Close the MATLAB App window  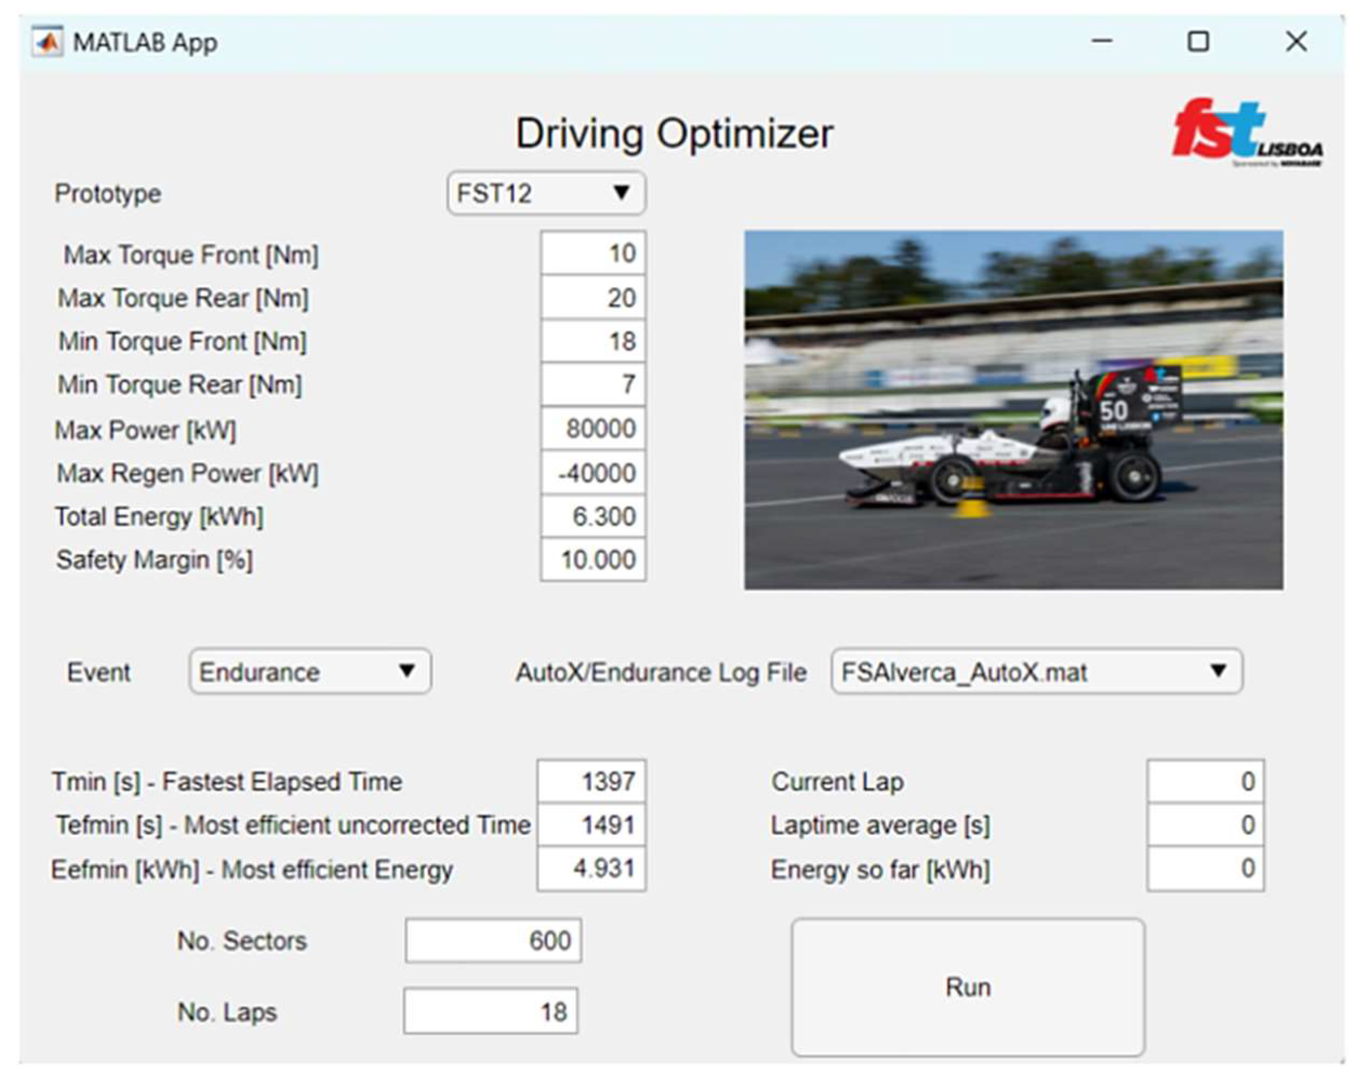pyautogui.click(x=1296, y=42)
